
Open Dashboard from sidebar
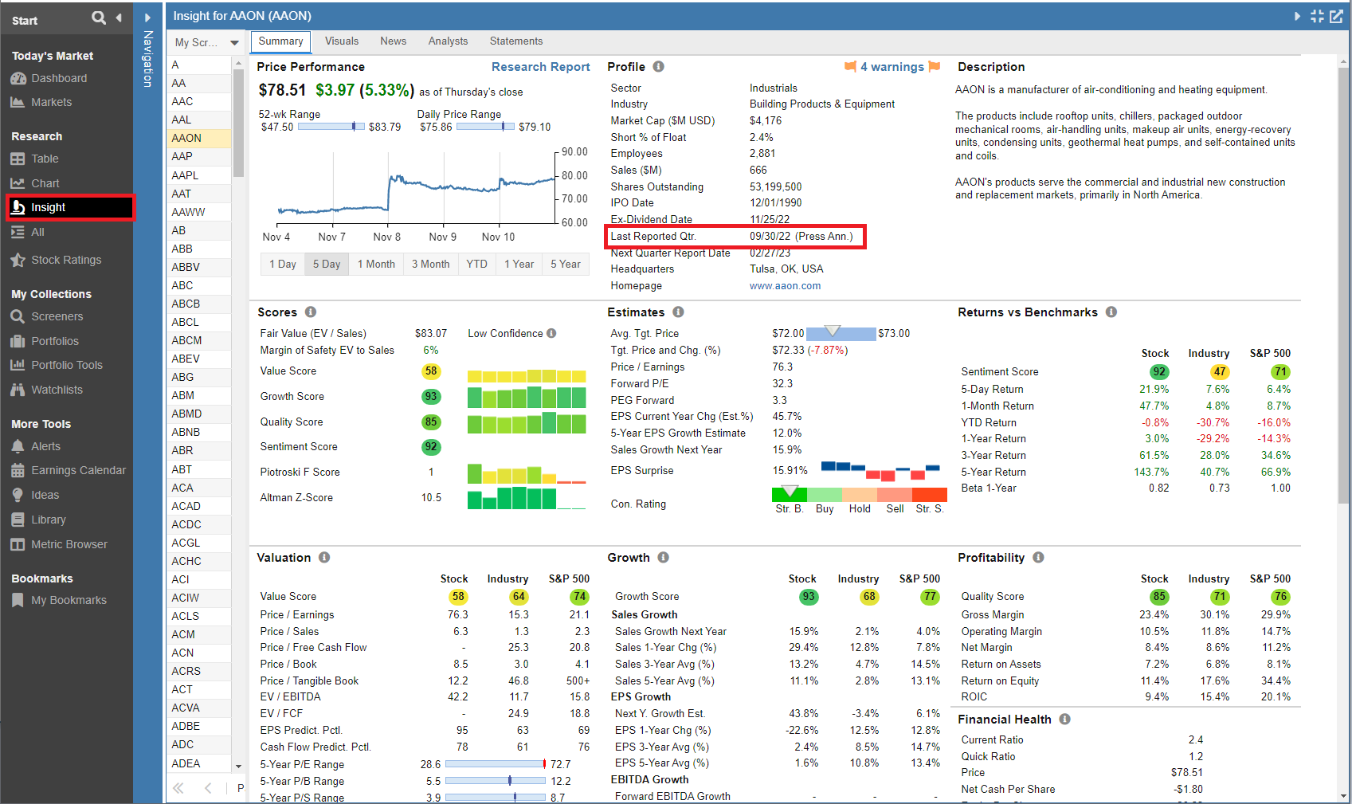pos(49,78)
